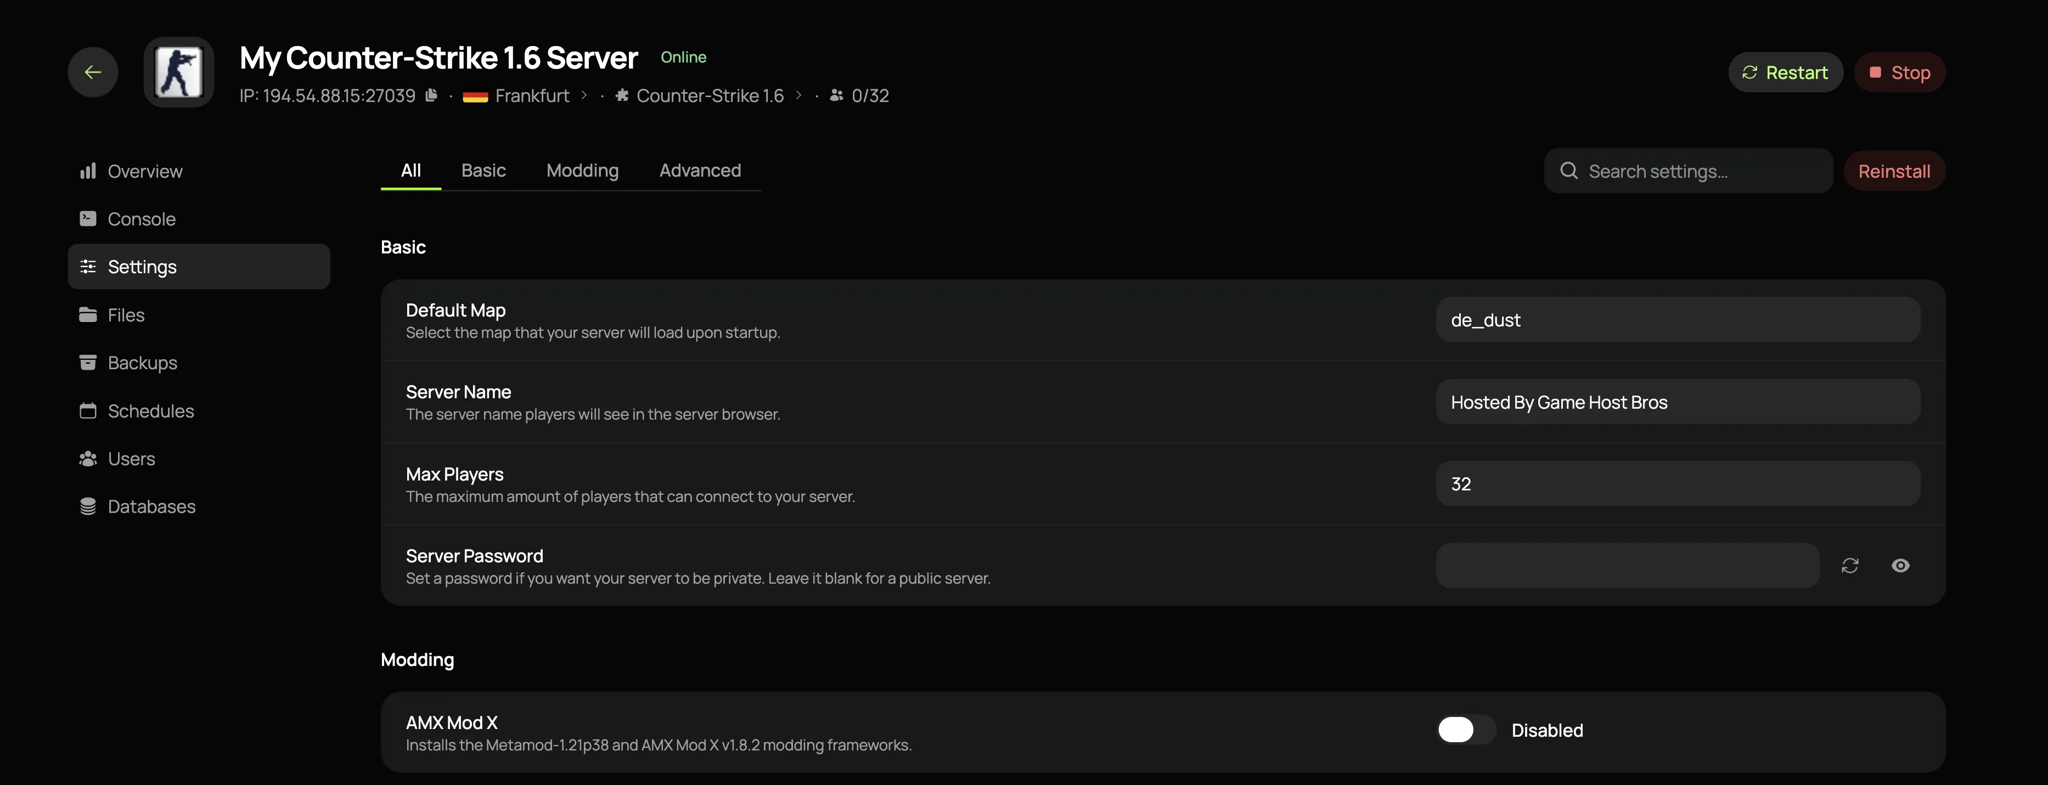Click the Counter-Strike 1.6 game link
This screenshot has height=785, width=2048.
(710, 95)
